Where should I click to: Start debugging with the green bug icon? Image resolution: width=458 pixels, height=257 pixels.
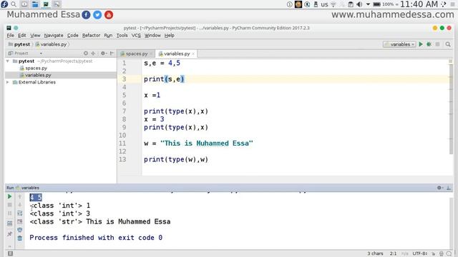(x=429, y=44)
